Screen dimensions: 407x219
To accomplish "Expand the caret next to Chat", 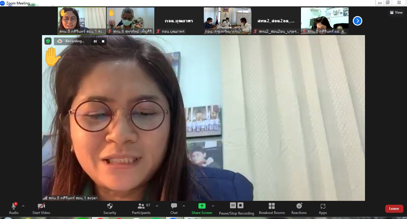I will (x=184, y=206).
